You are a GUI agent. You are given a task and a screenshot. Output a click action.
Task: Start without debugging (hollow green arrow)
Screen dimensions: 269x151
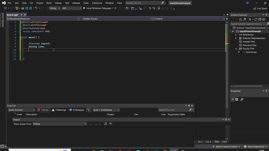pos(116,8)
